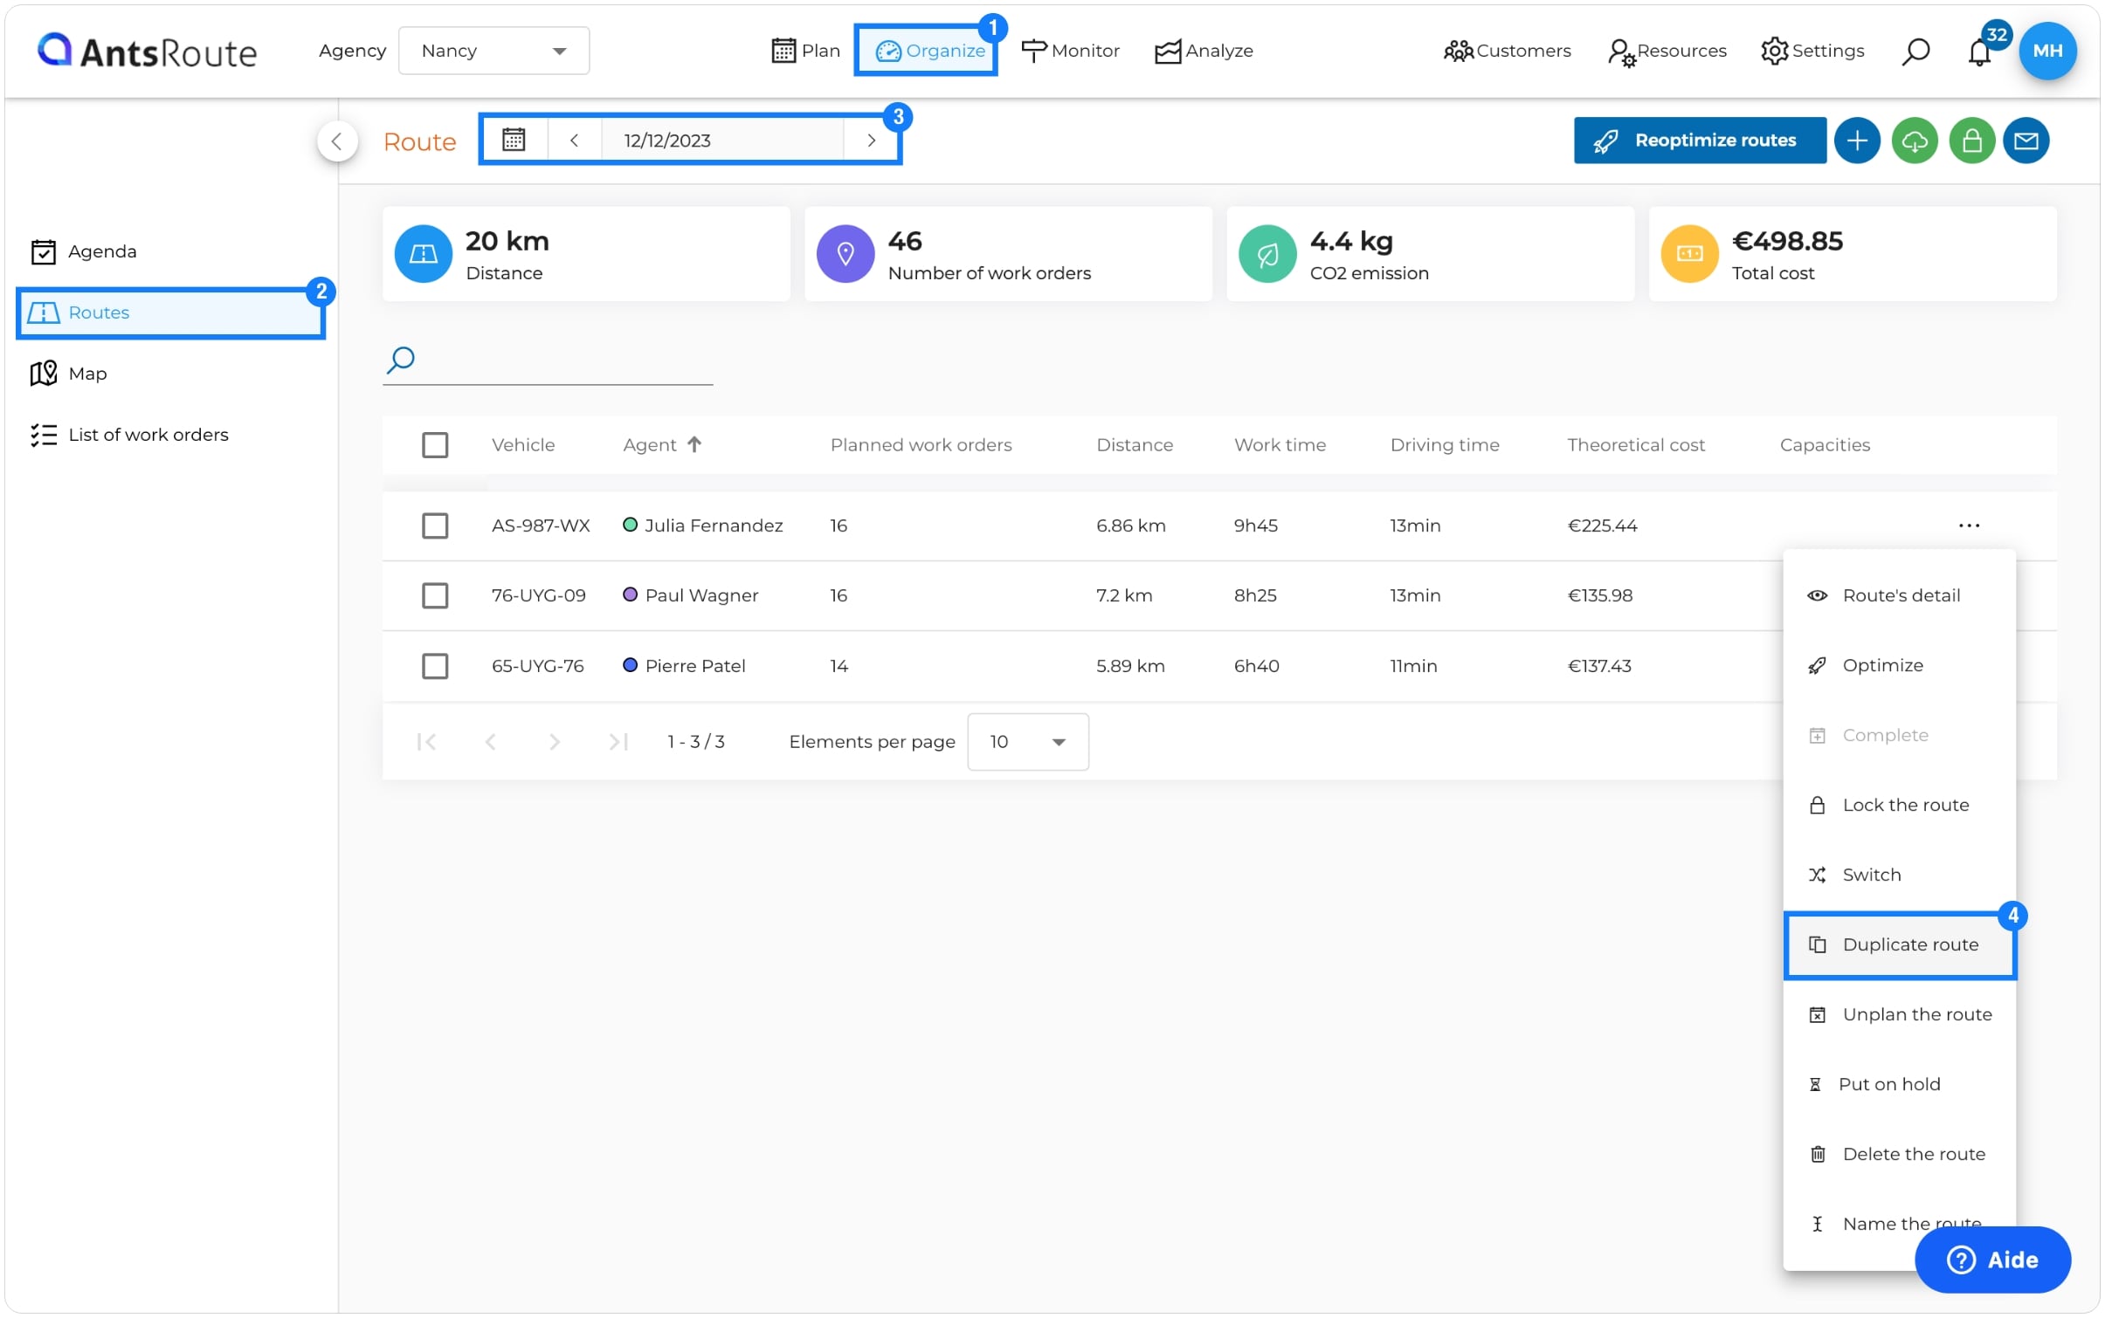Choose Switch from context menu

[1899, 875]
